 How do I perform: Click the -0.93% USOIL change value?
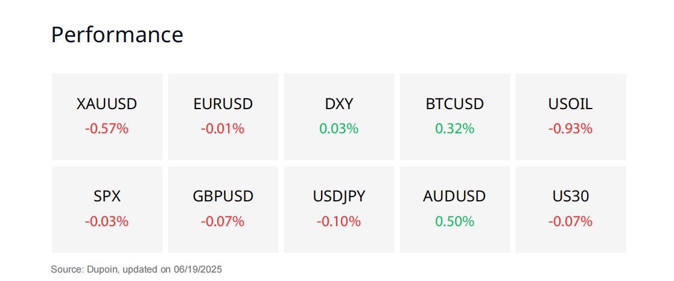570,128
